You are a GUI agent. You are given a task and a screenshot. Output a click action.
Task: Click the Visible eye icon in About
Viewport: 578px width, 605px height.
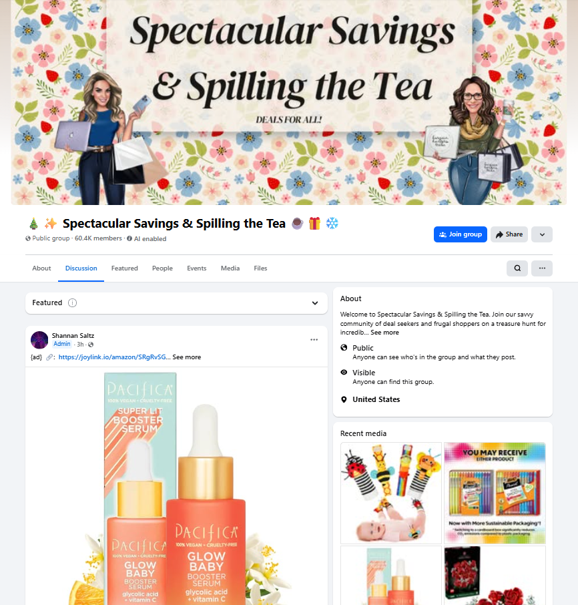pyautogui.click(x=344, y=373)
